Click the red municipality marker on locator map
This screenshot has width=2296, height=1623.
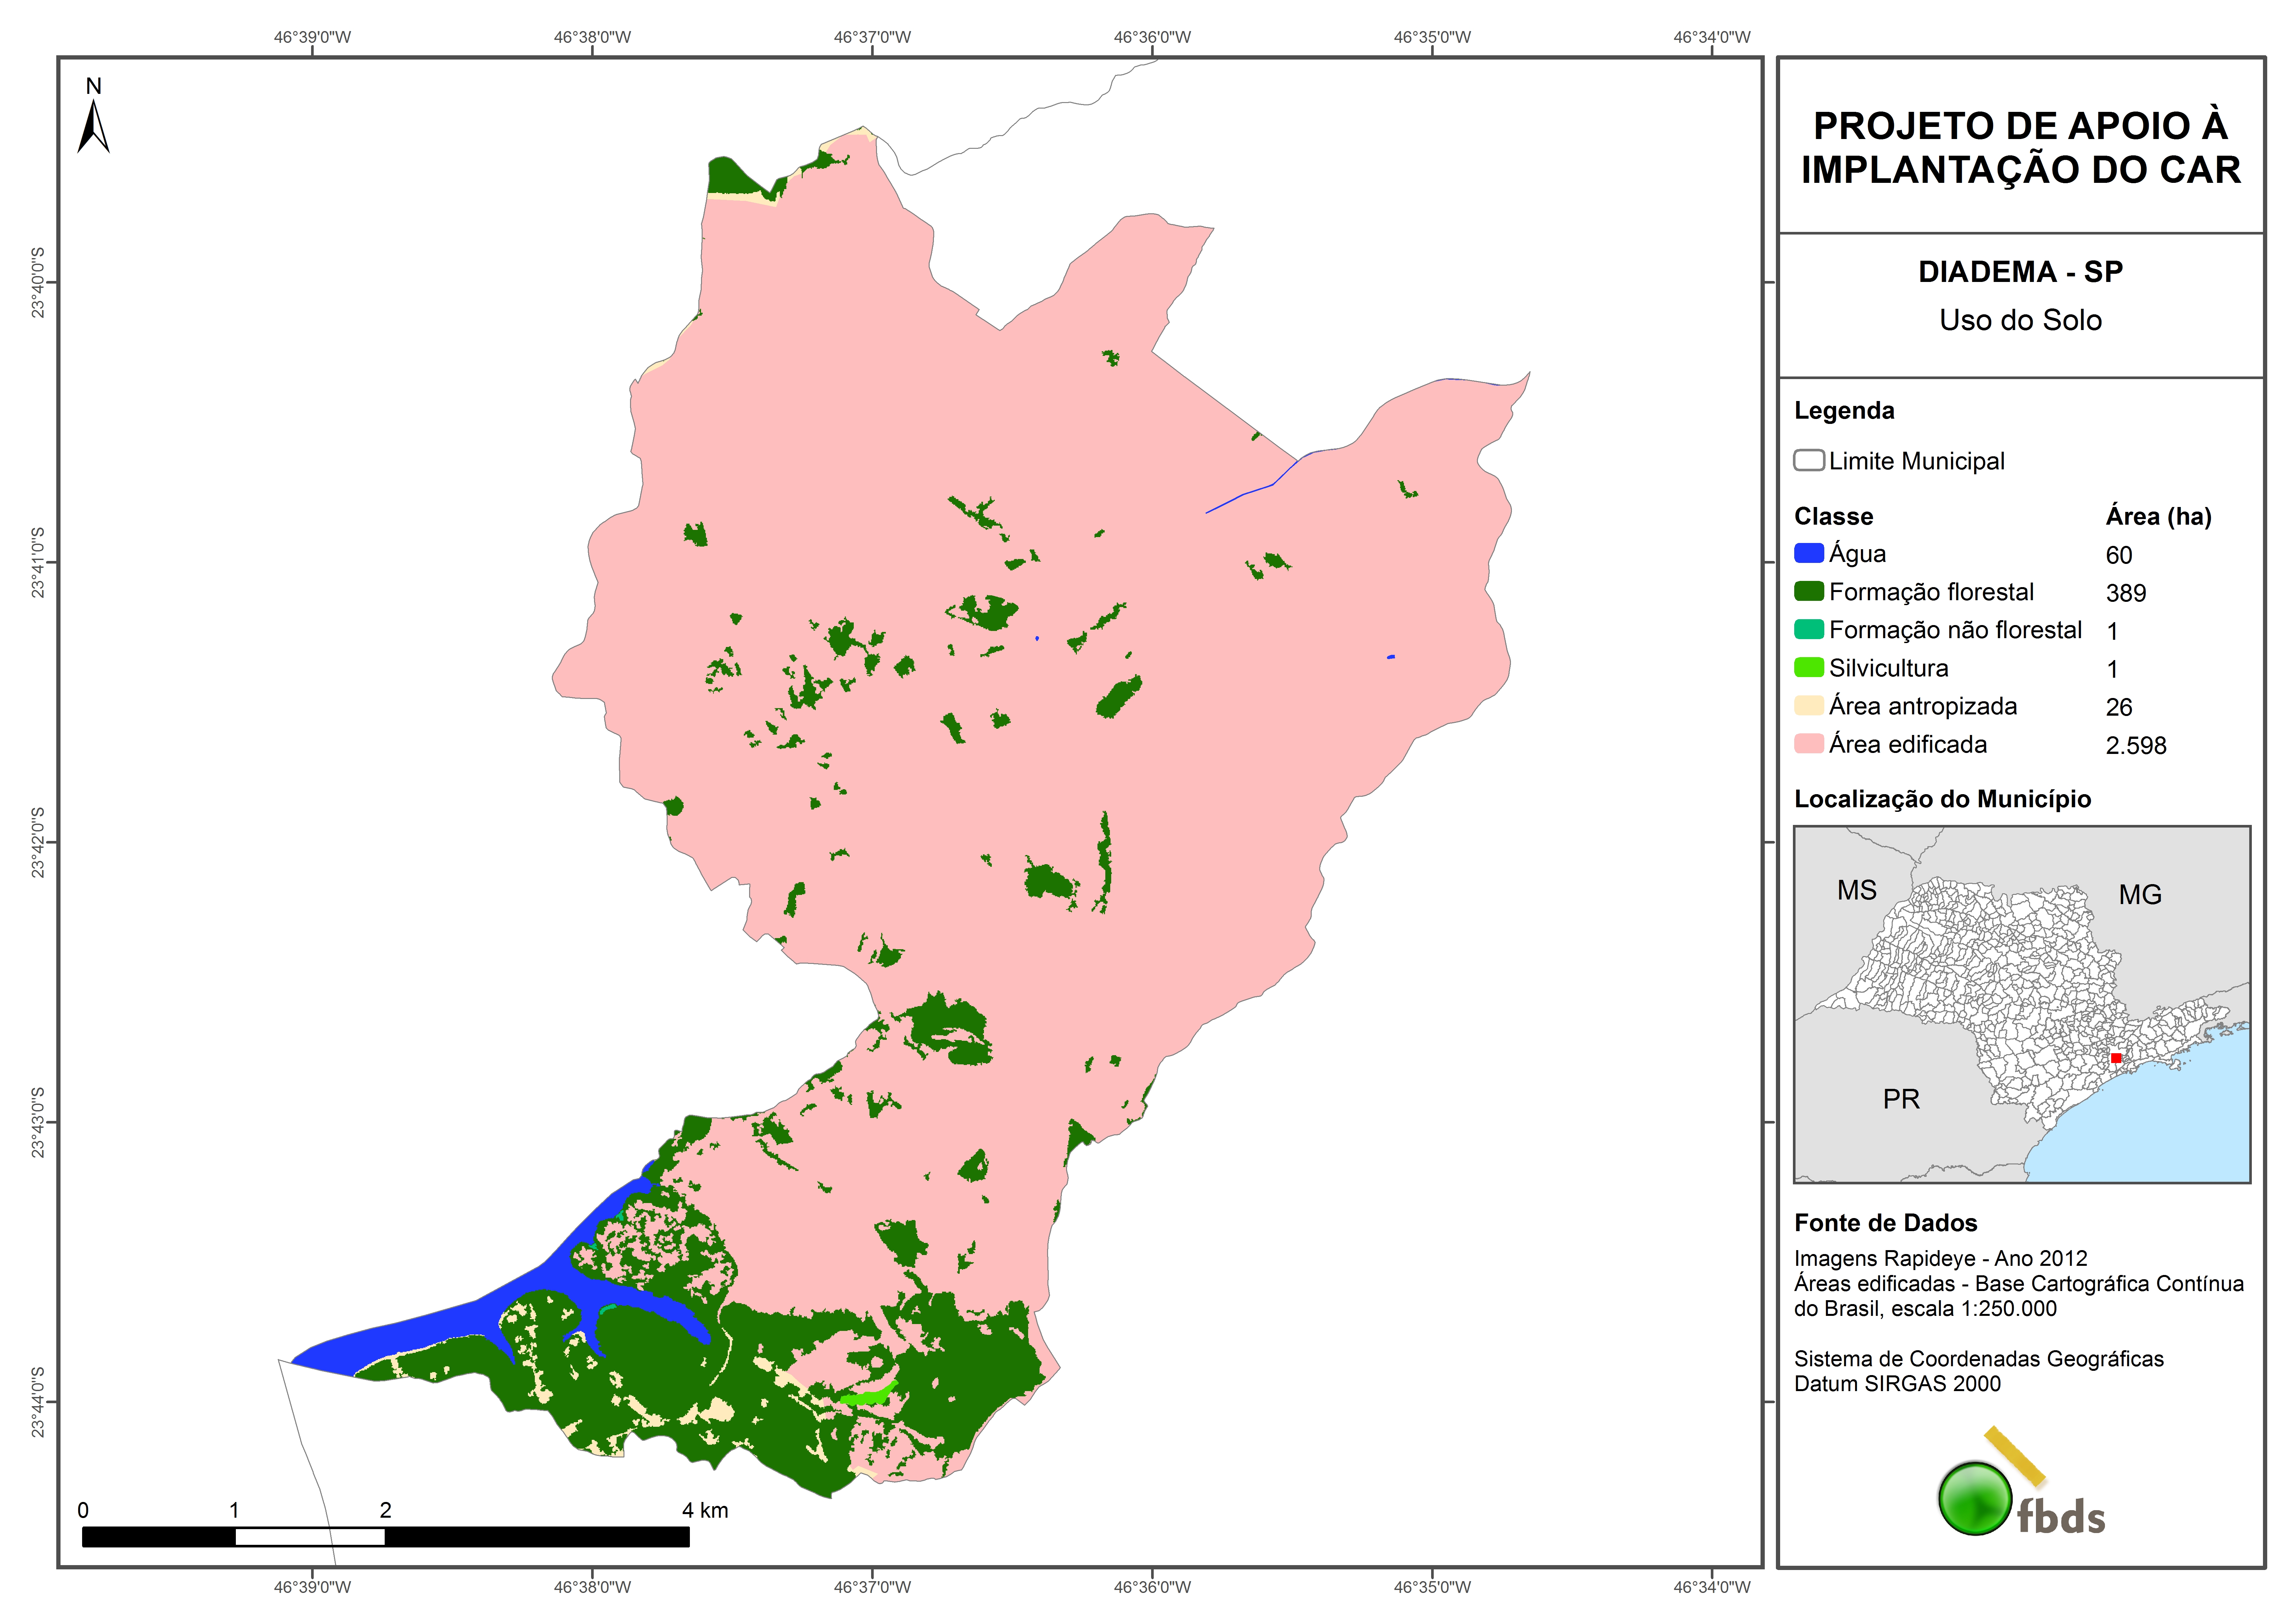(2116, 1058)
